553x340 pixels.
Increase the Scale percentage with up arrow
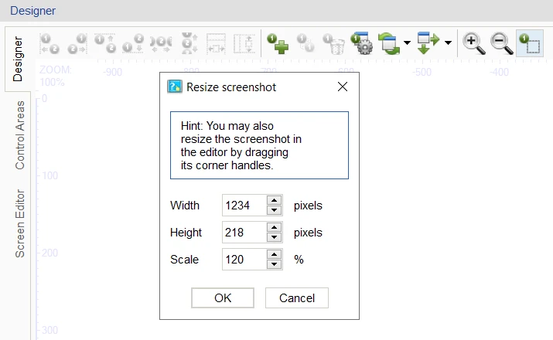(x=274, y=254)
